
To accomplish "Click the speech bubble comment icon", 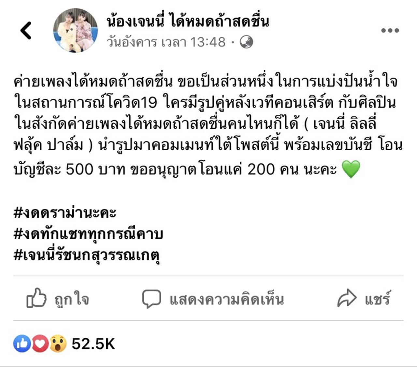I will pyautogui.click(x=151, y=299).
